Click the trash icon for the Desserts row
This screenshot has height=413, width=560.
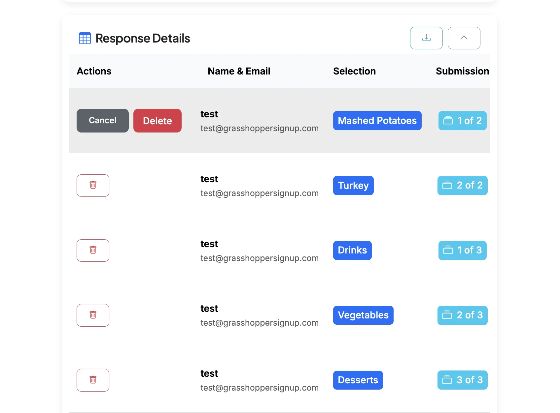93,380
